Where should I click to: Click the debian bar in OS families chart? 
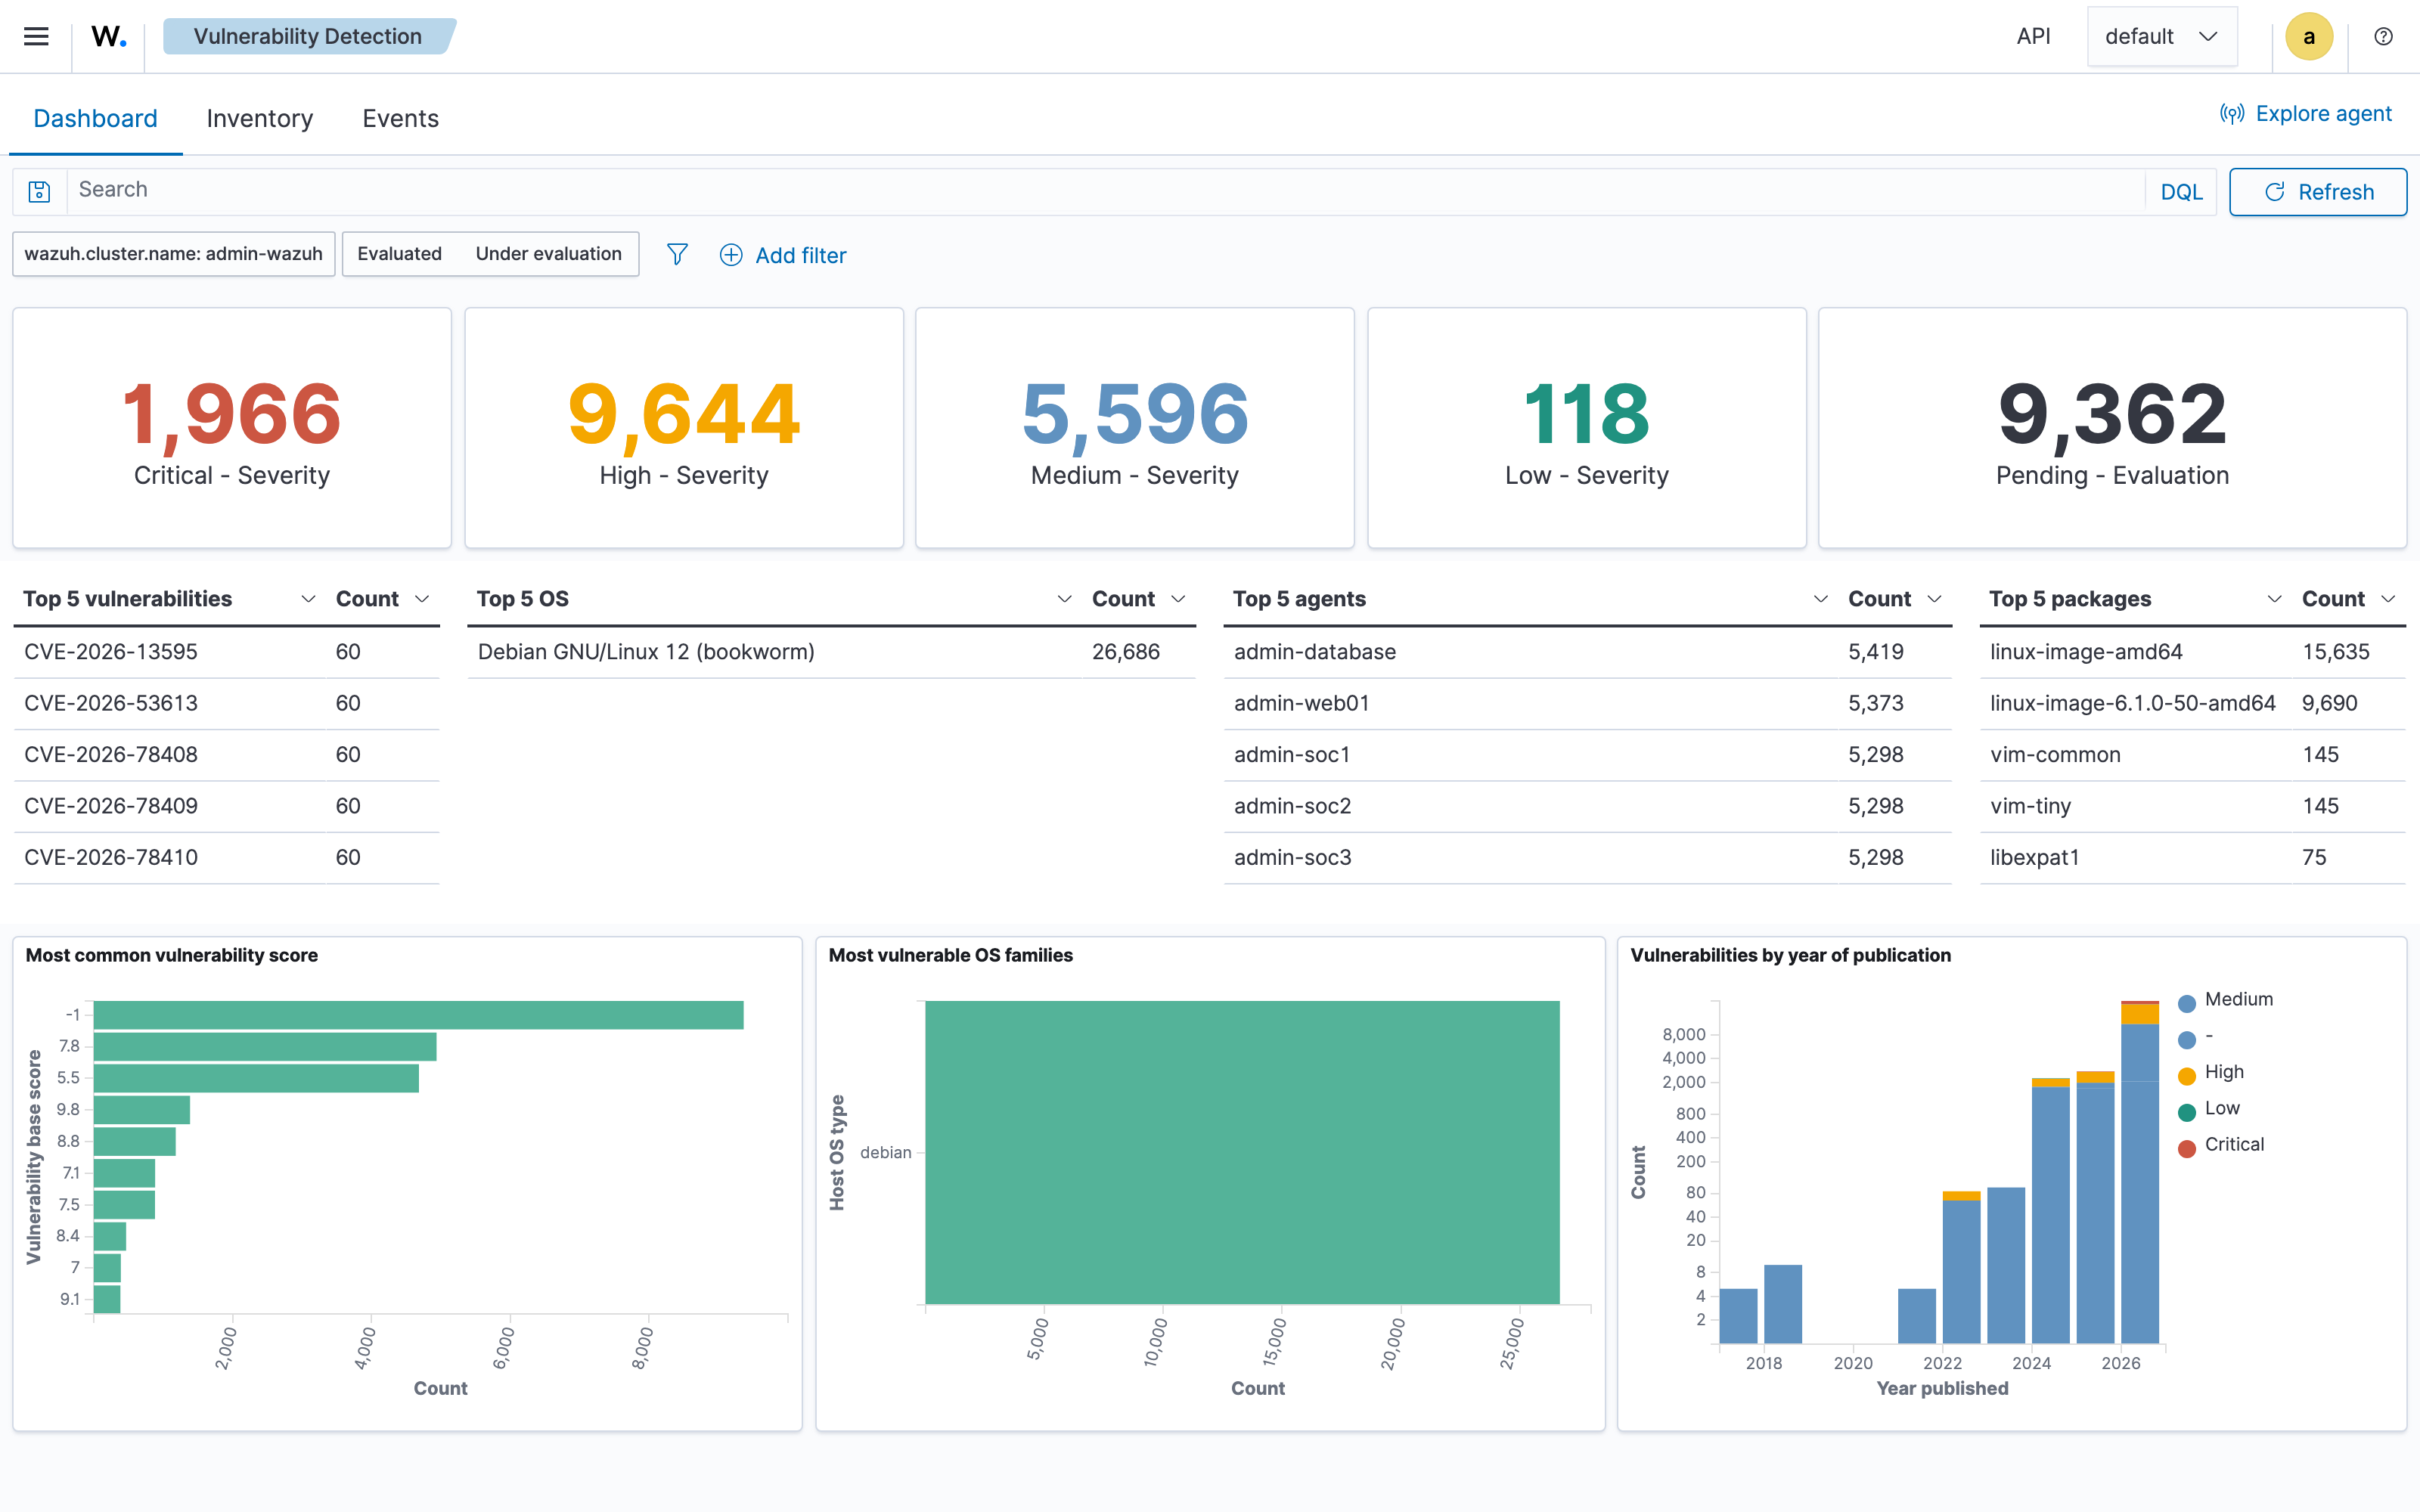click(x=1242, y=1152)
